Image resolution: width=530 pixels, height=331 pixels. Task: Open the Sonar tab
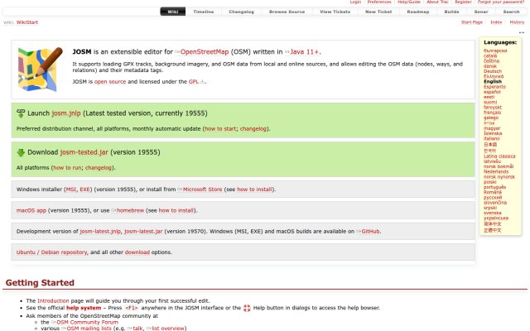click(x=481, y=12)
